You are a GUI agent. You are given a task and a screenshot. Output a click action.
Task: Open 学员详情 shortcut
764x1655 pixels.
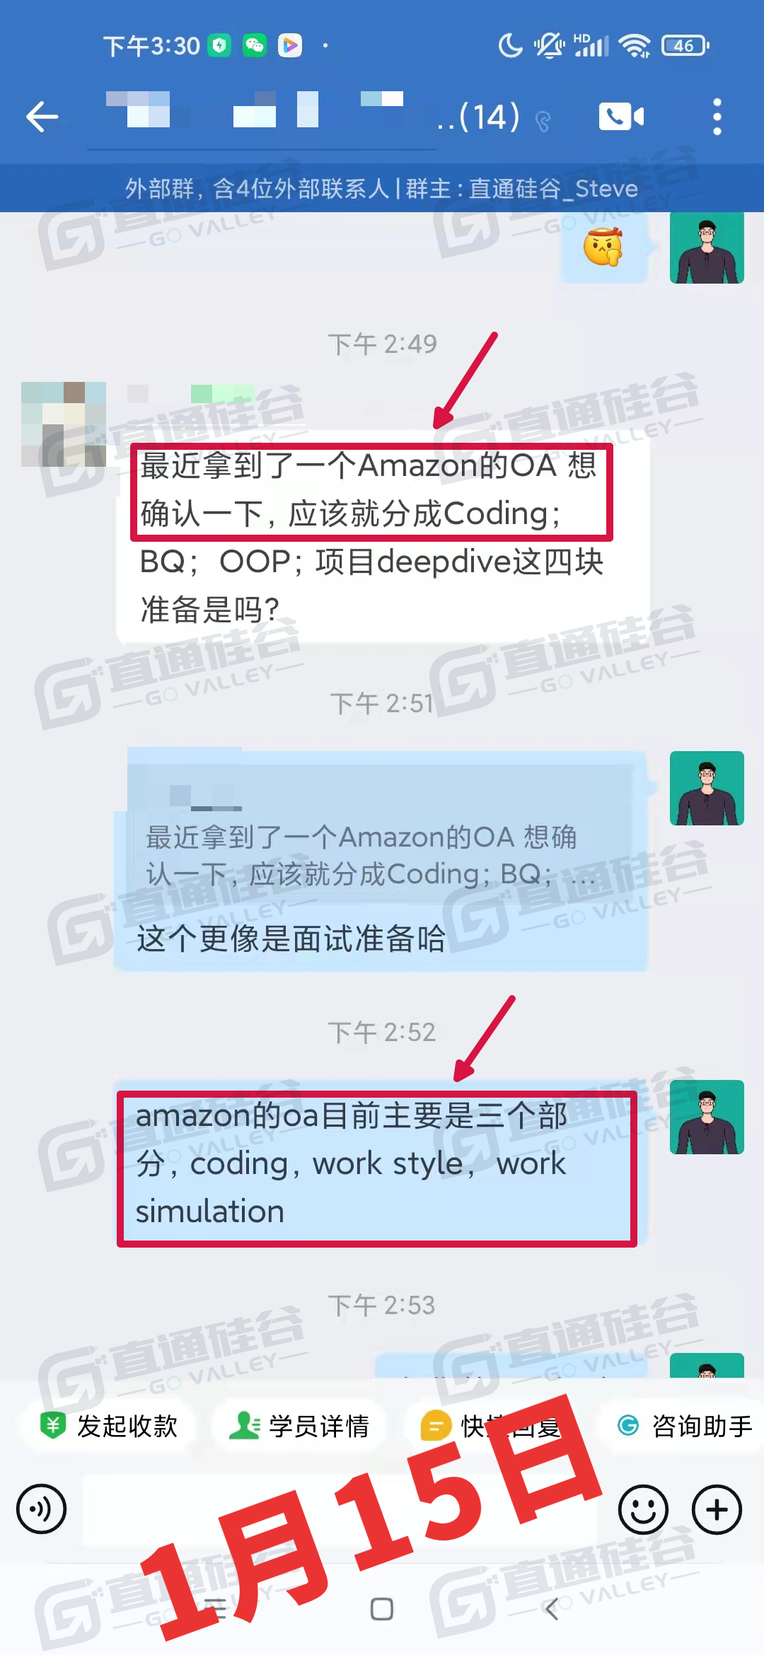tap(300, 1426)
